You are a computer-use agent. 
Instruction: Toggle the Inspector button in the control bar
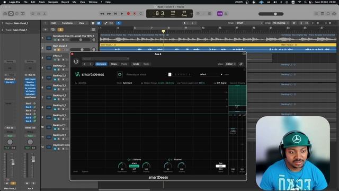coord(11,14)
